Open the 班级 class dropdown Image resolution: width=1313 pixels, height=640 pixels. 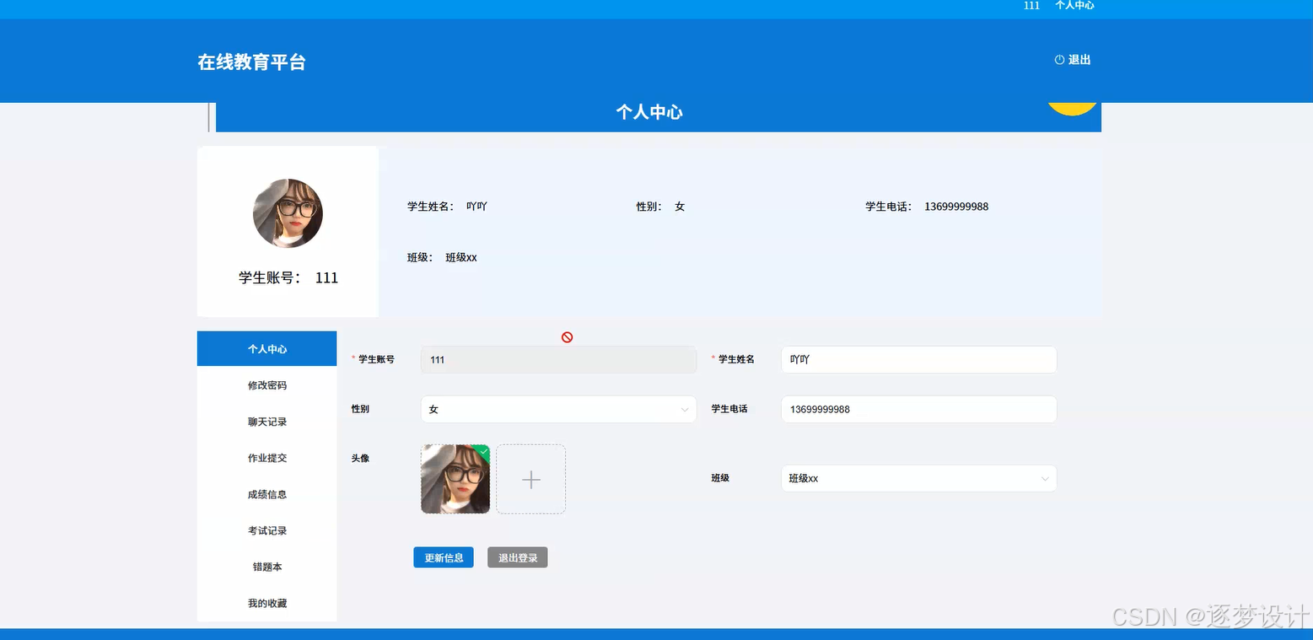[918, 478]
